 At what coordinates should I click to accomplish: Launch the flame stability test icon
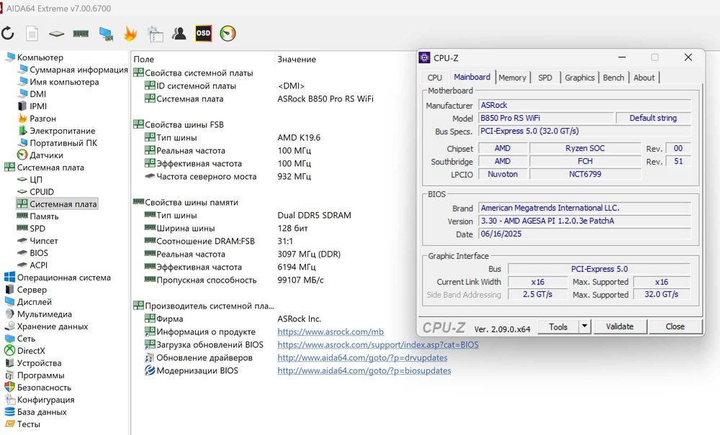pos(130,34)
